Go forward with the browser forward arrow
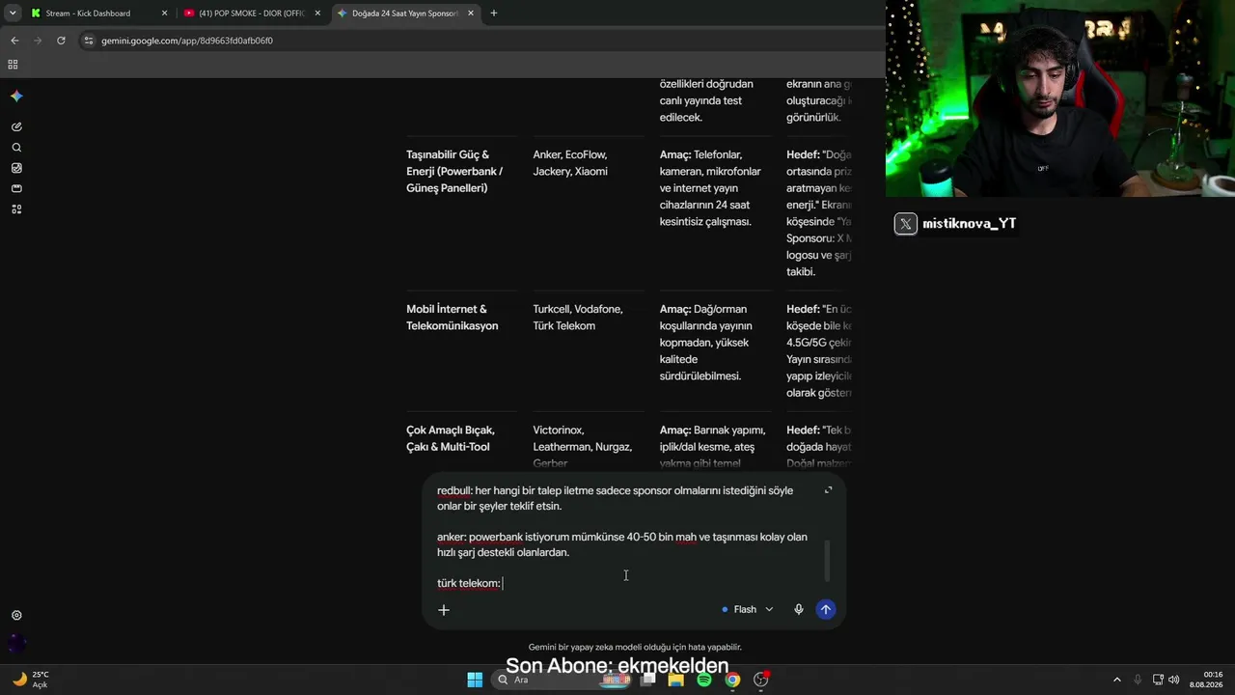This screenshot has height=695, width=1235. (38, 41)
